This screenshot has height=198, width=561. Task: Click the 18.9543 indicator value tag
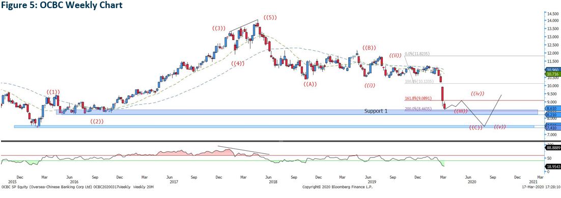coord(553,166)
